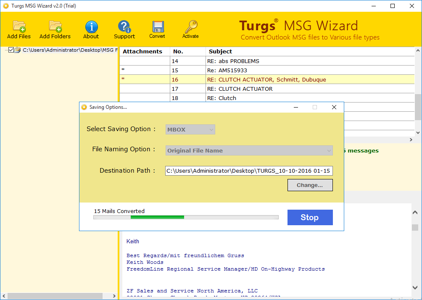The width and height of the screenshot is (422, 300).
Task: Click the attachment asterisk in row 16
Action: coord(123,79)
